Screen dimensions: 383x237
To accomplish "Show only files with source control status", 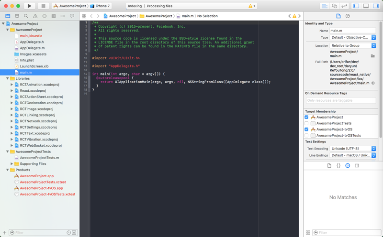I will click(74, 233).
